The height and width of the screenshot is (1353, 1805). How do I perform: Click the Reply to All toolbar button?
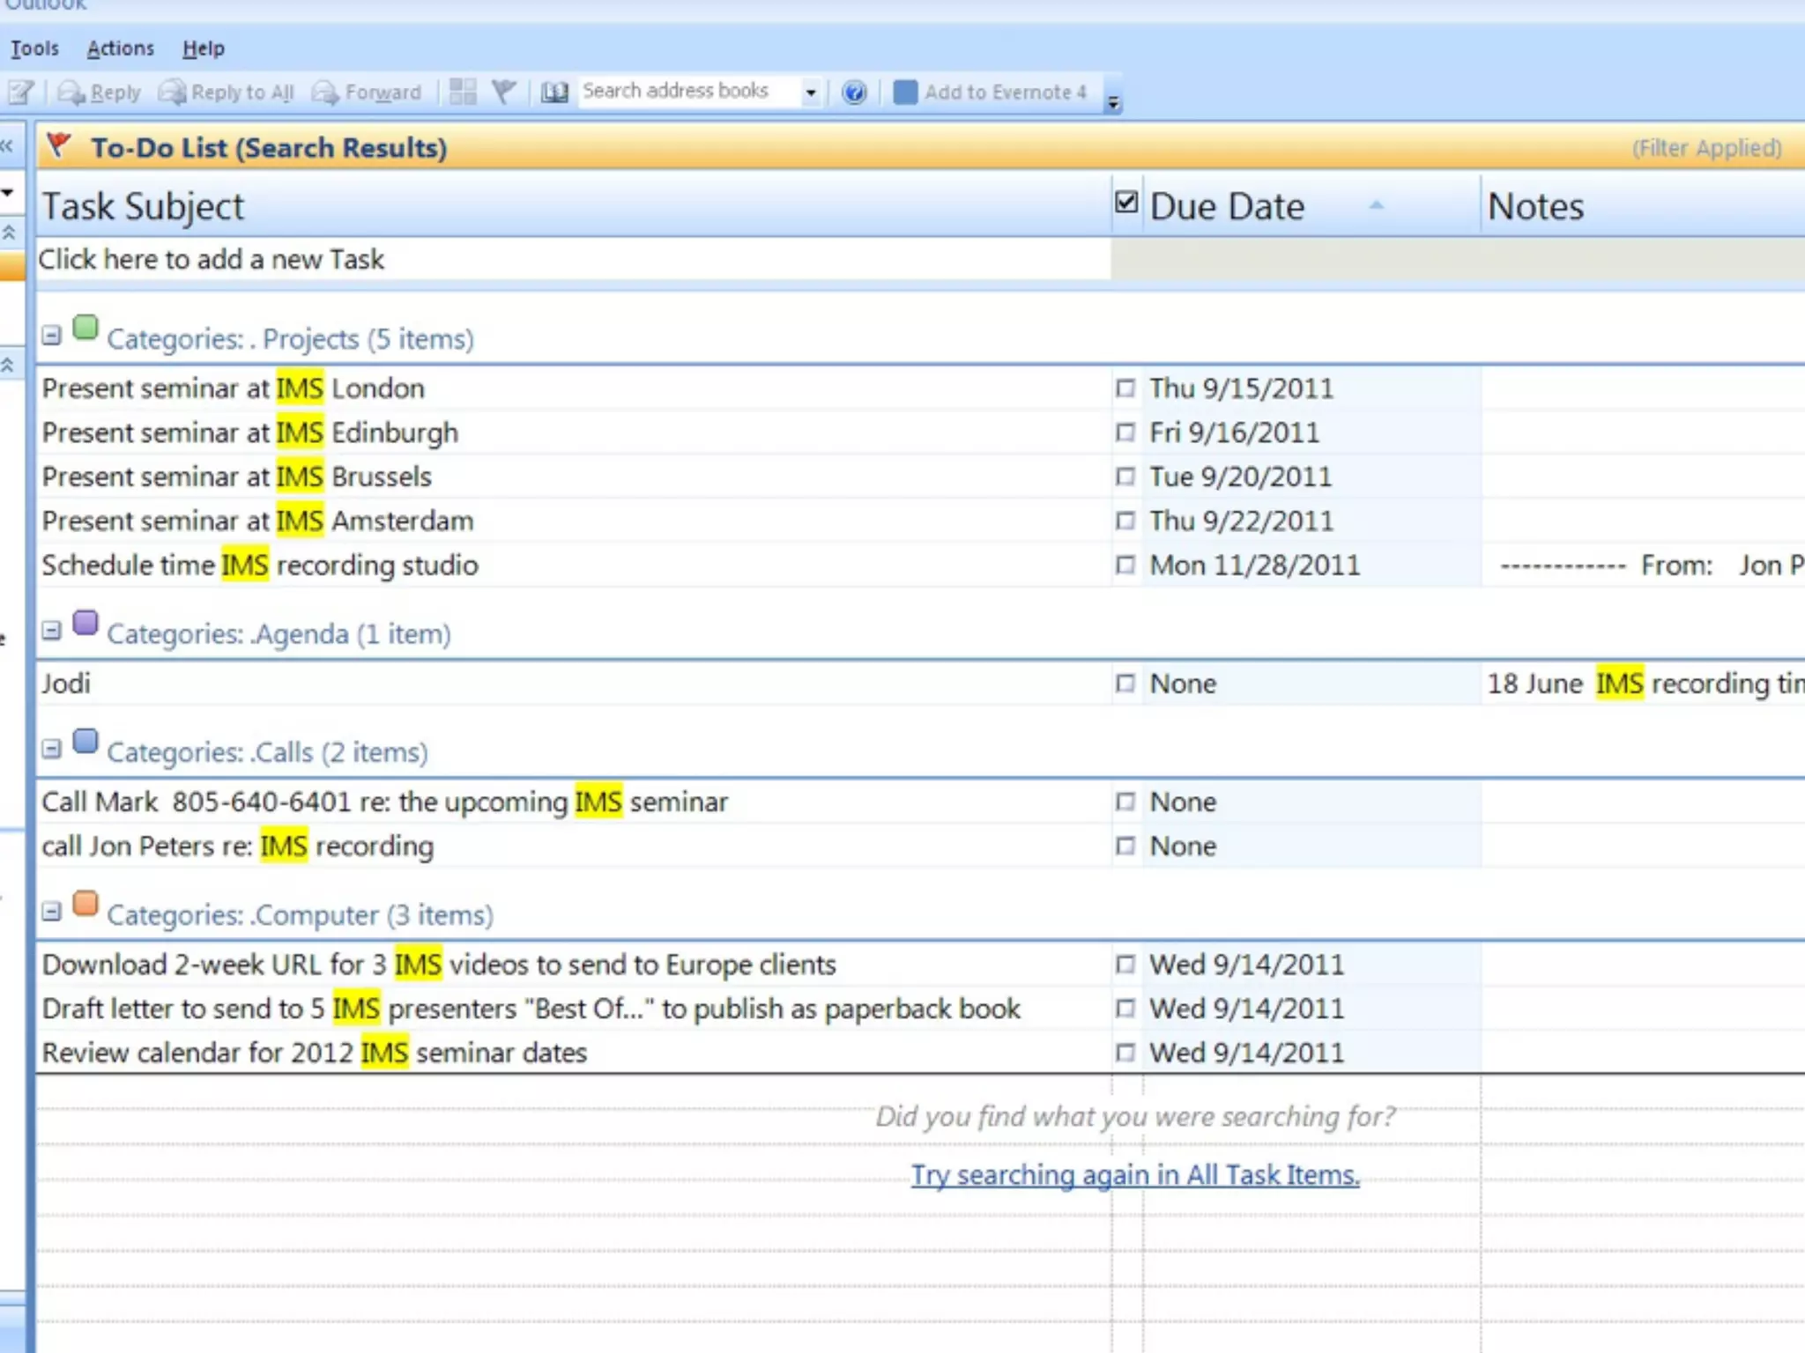click(227, 92)
